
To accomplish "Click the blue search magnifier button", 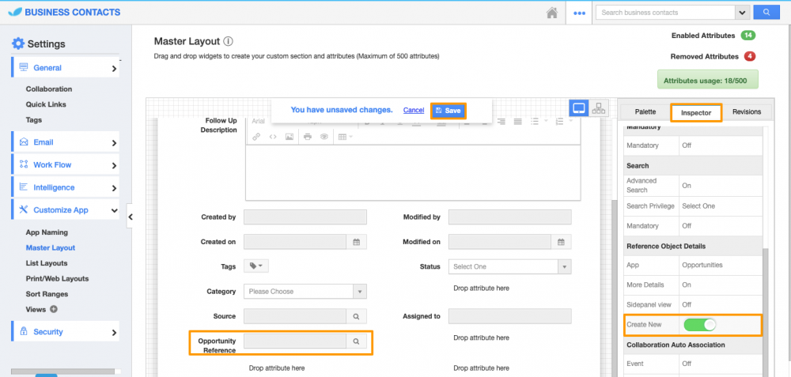I will 765,13.
